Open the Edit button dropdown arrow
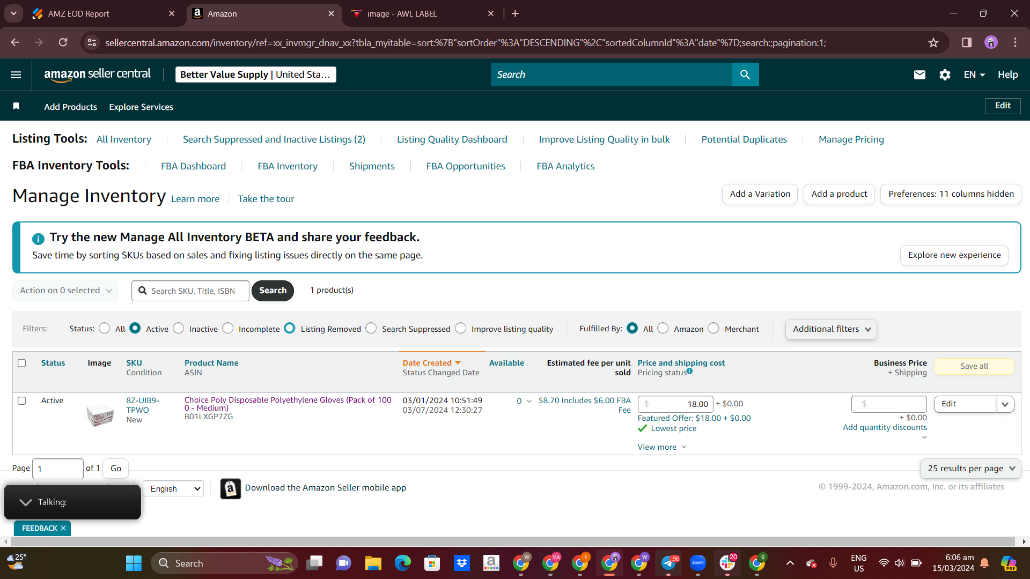Image resolution: width=1030 pixels, height=579 pixels. [x=1005, y=404]
